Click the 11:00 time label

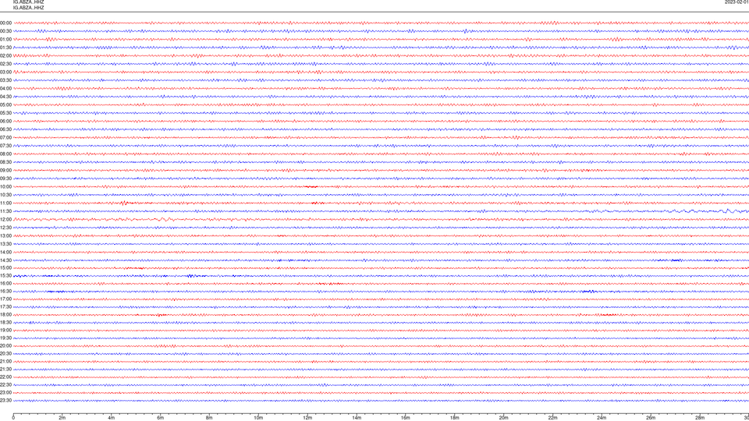click(5, 203)
